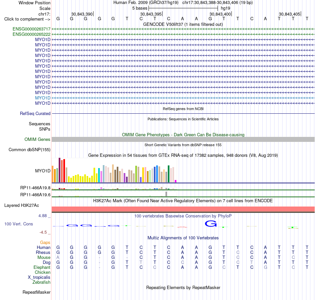315x300 pixels.
Task: Open ENSG00000265222 gene label
Action: click(31, 34)
